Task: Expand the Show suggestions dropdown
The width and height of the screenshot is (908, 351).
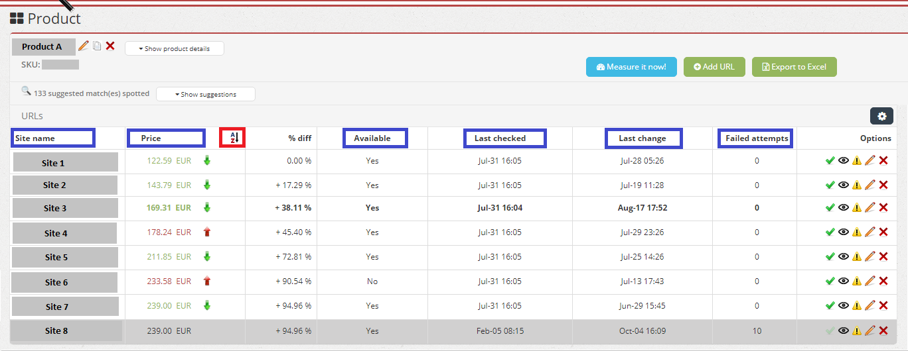Action: pos(205,94)
